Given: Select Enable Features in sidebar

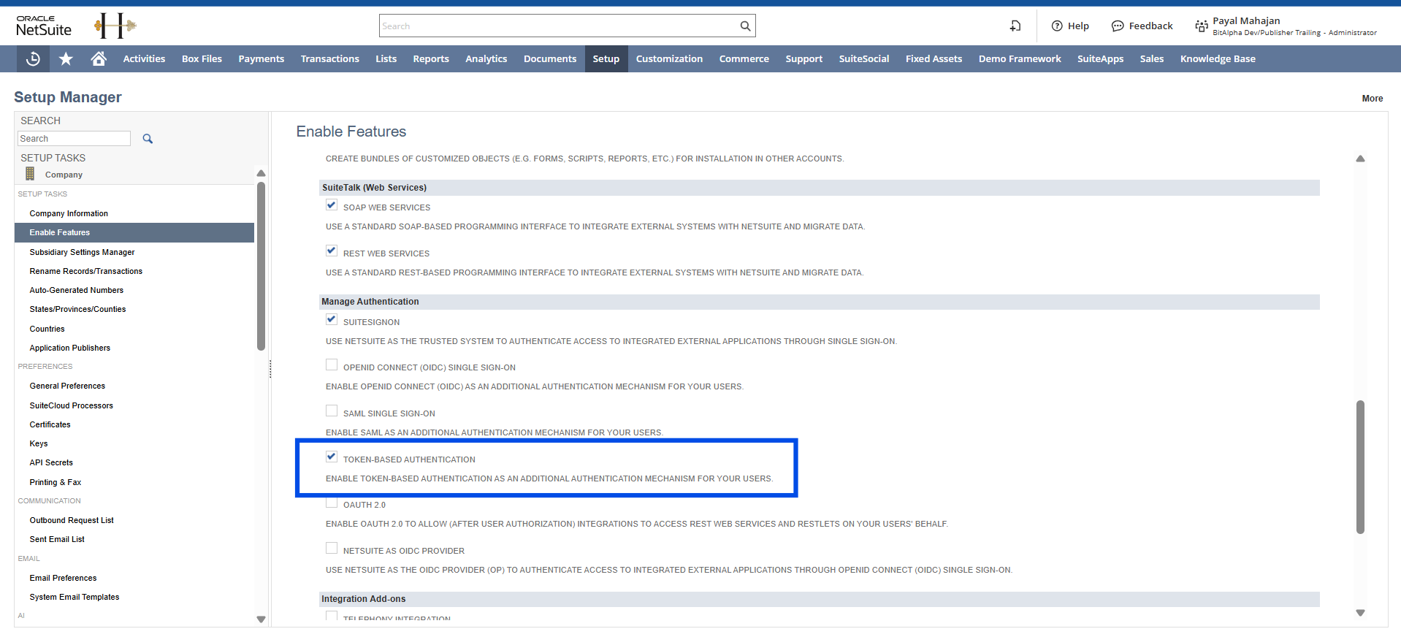Looking at the screenshot, I should click(x=134, y=232).
